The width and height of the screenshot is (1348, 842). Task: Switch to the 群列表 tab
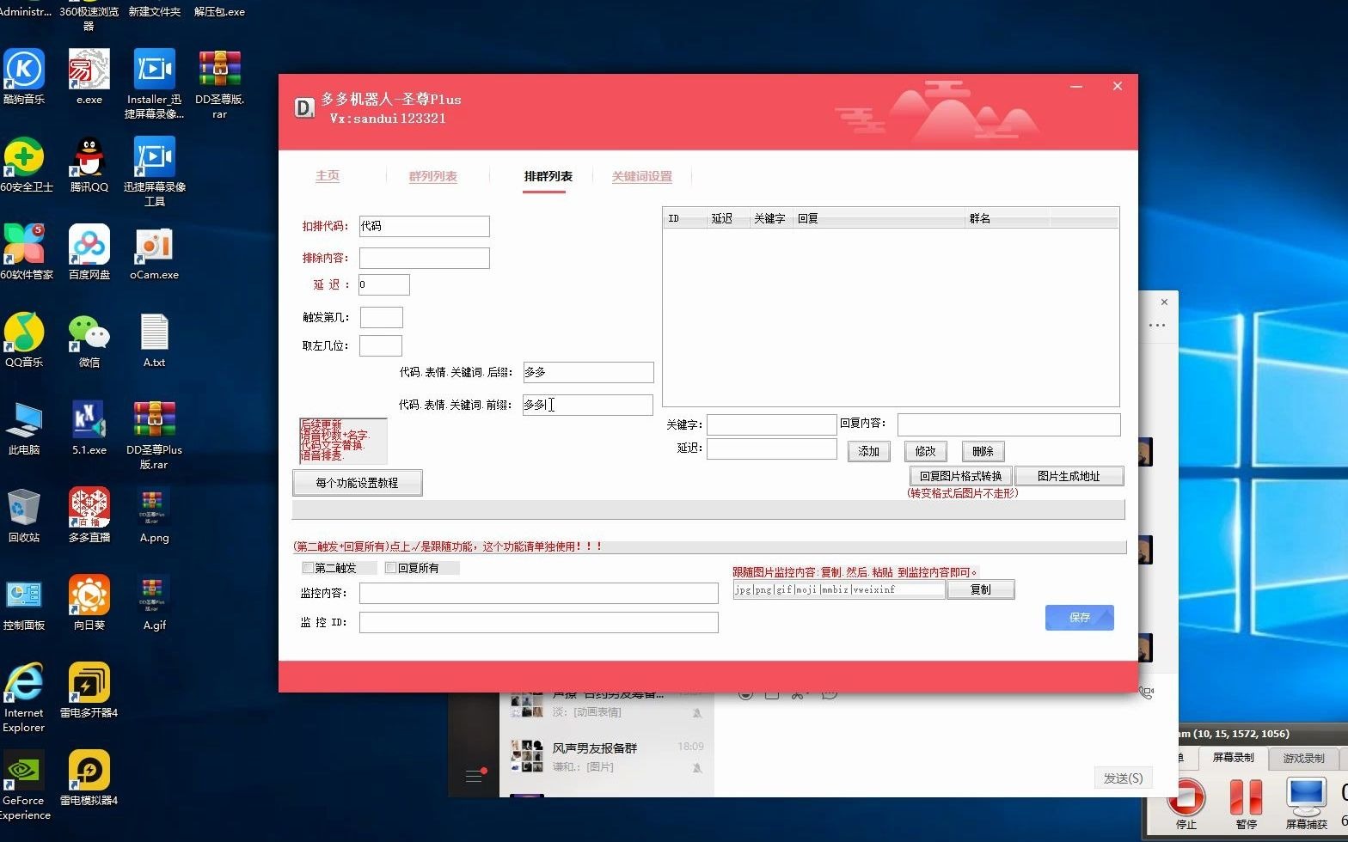click(x=433, y=176)
